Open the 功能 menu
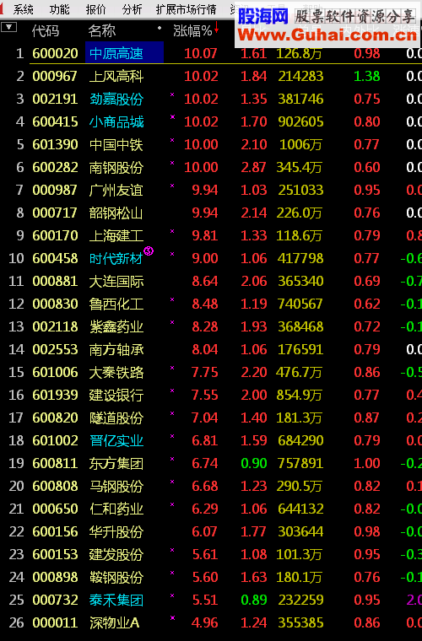The image size is (422, 641). [60, 9]
